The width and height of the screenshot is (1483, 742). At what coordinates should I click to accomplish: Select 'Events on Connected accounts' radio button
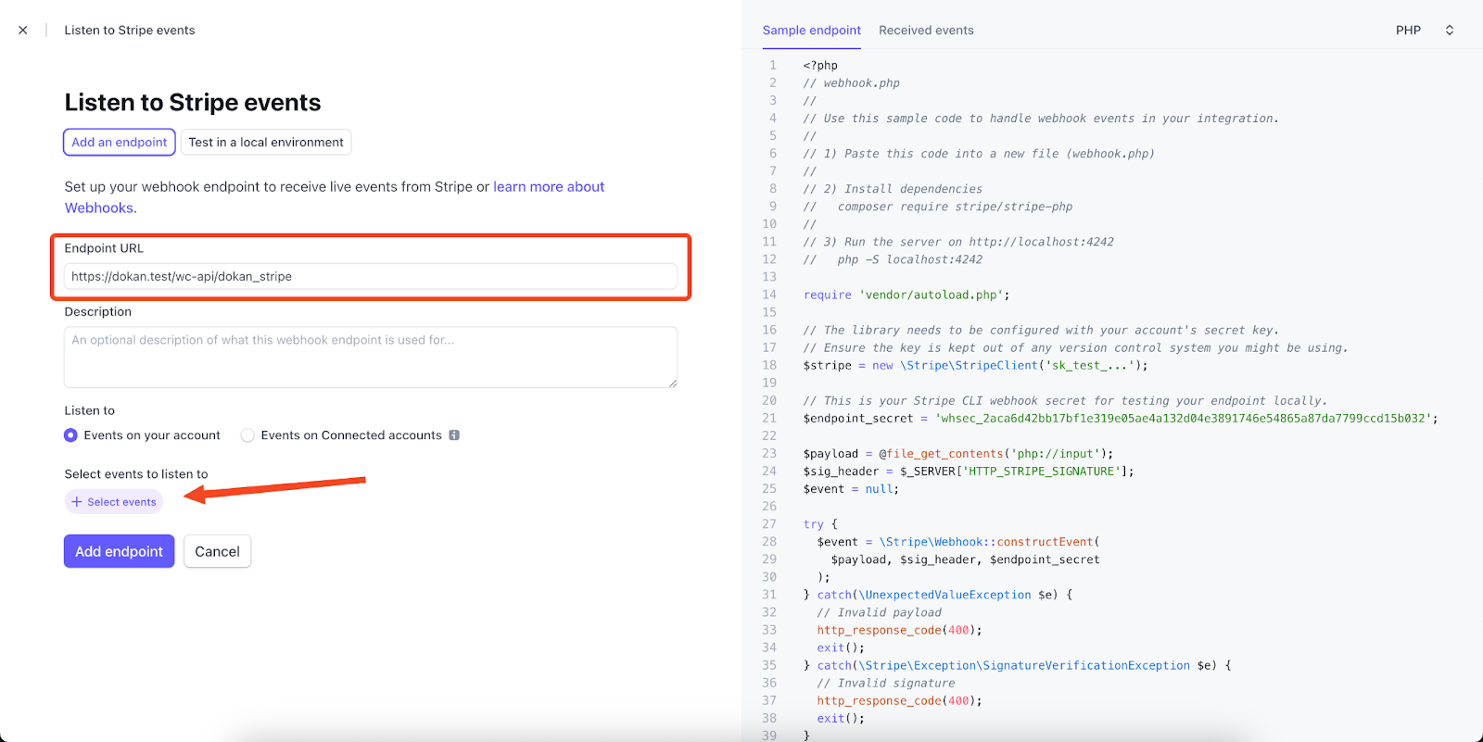tap(247, 435)
